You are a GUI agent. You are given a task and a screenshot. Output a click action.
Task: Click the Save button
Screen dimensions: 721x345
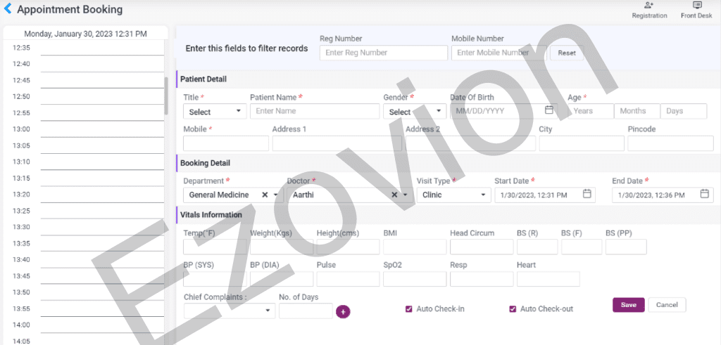click(629, 305)
